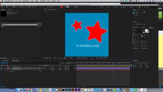This screenshot has width=163, height=92.
Task: Click the After Effects icon in the Dock
Action: pos(79,90)
